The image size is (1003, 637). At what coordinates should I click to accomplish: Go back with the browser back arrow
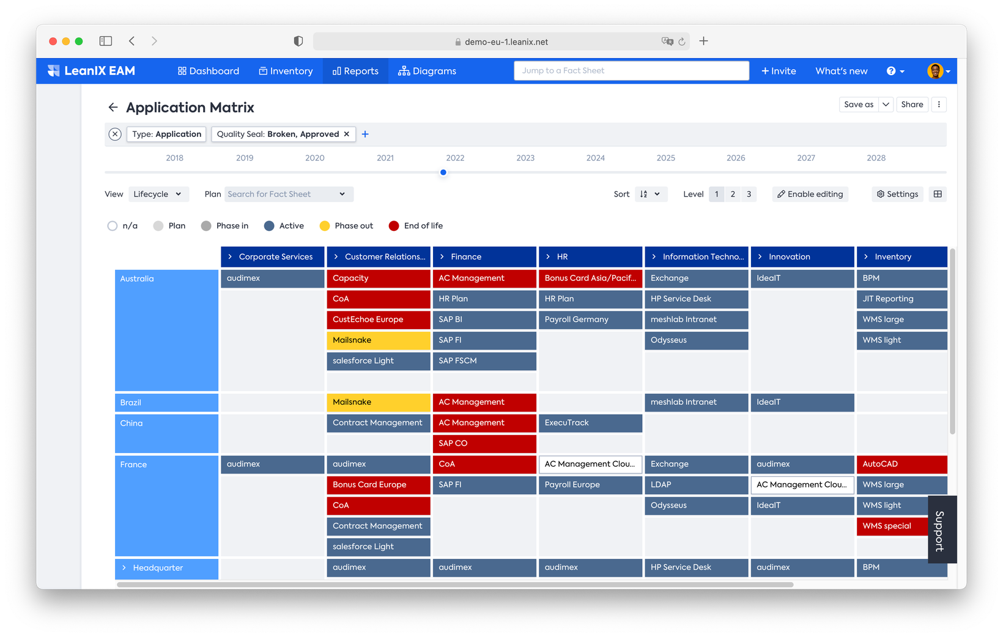coord(132,41)
